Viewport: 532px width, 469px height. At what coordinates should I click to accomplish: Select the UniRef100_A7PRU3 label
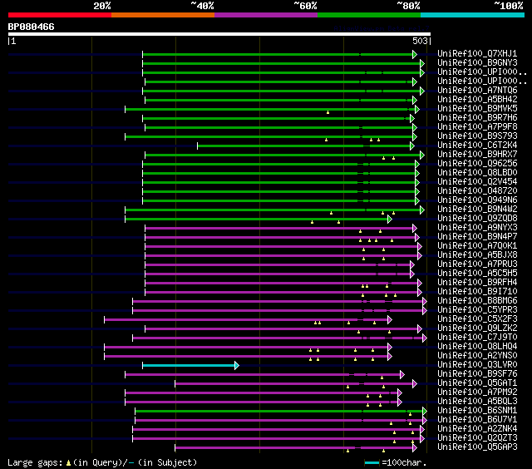477,264
